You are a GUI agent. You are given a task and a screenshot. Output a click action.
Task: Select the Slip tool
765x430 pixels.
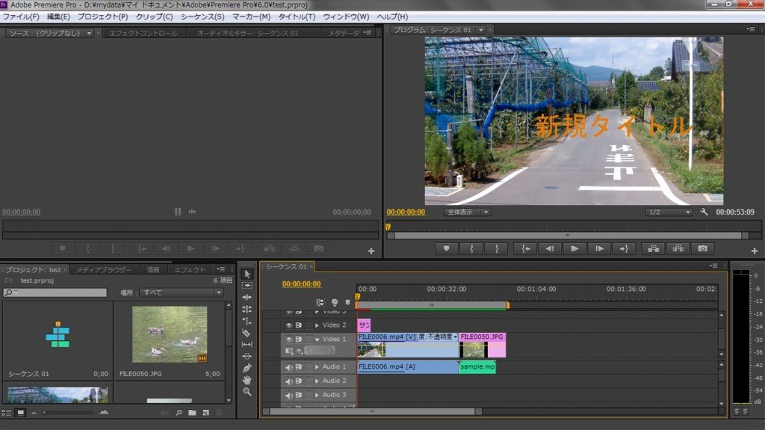[x=247, y=345]
